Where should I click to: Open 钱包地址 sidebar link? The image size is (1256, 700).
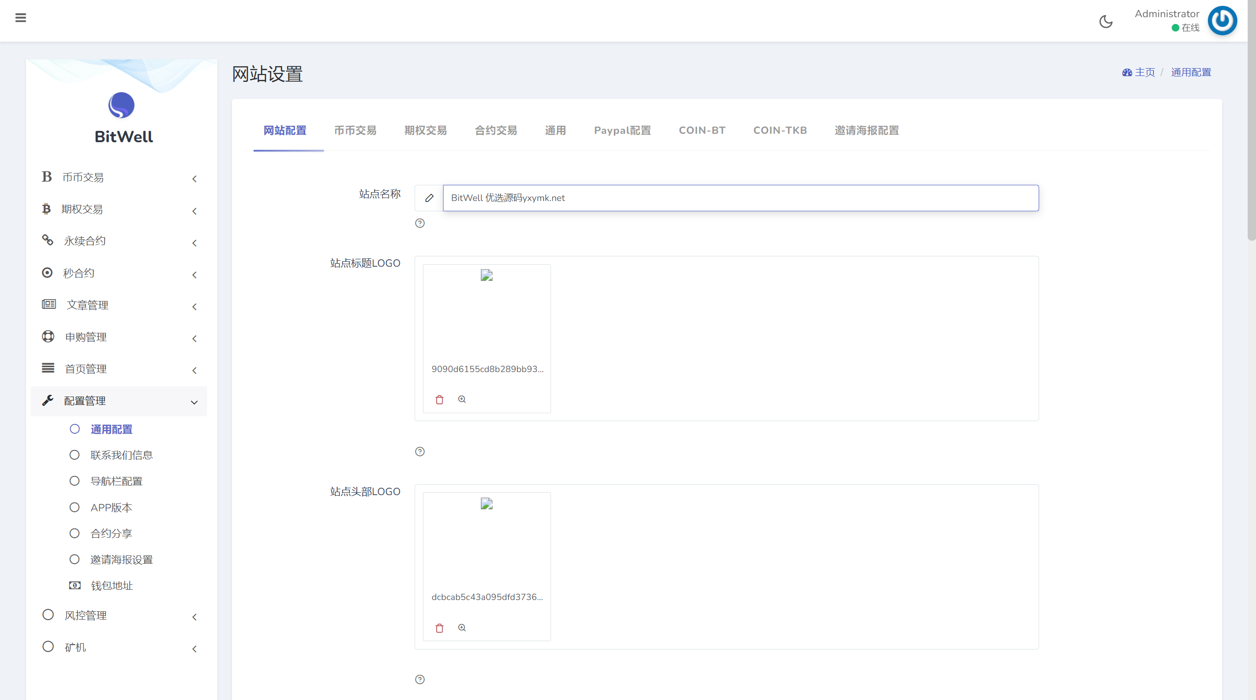point(111,586)
